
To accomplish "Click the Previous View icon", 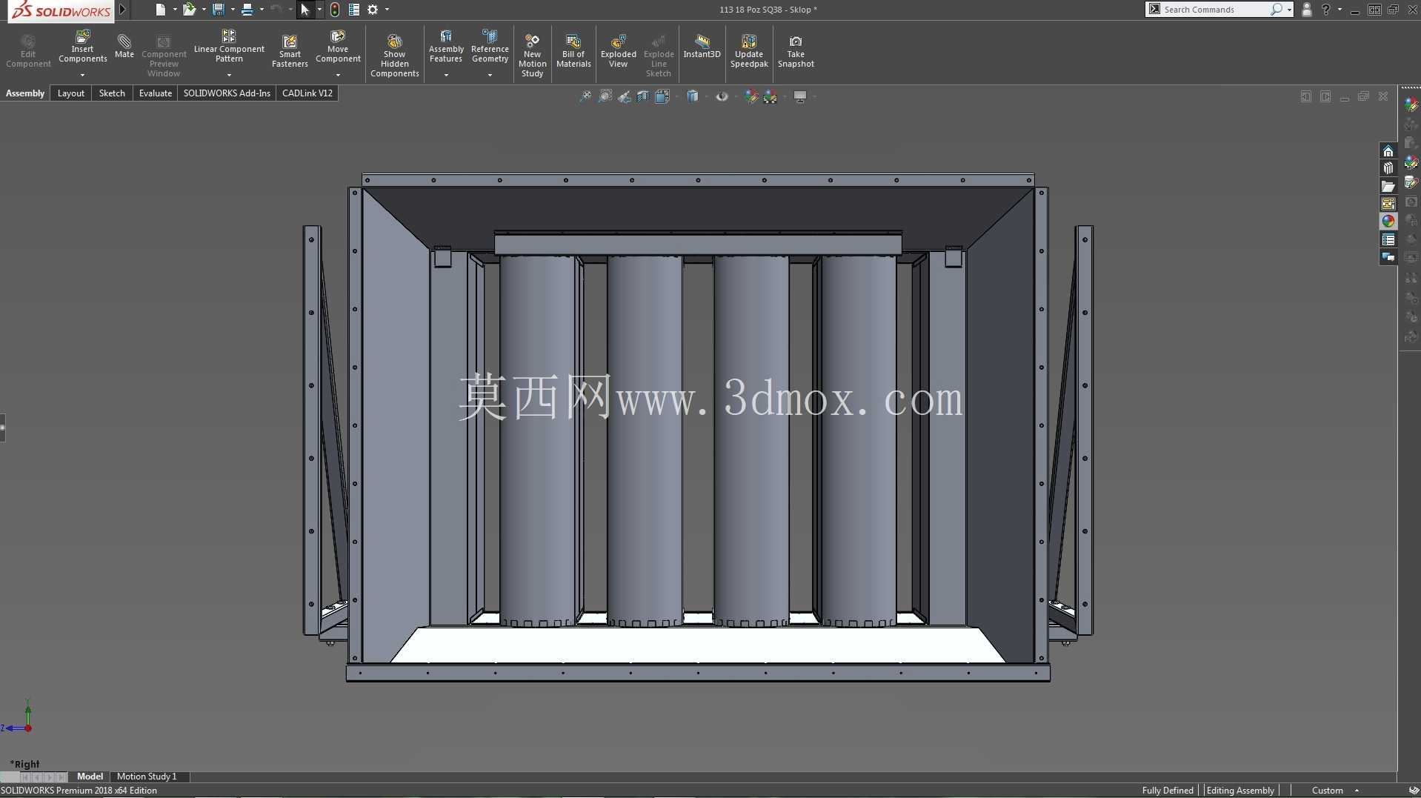I will tap(625, 96).
